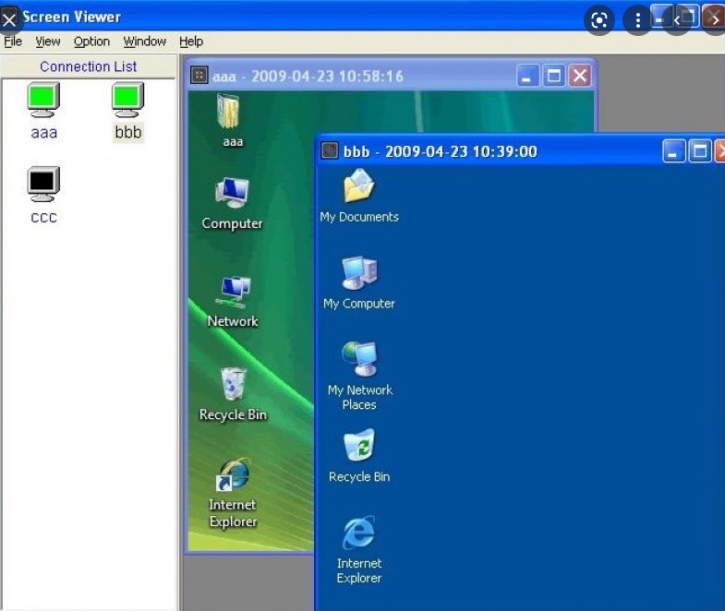Click Internet Explorer shortcut in aaa window
This screenshot has width=725, height=611.
pos(234,474)
